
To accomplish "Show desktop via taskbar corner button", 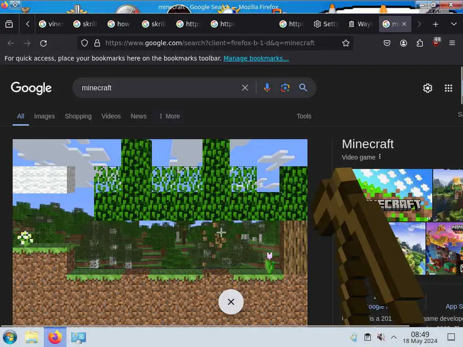I will [x=451, y=337].
